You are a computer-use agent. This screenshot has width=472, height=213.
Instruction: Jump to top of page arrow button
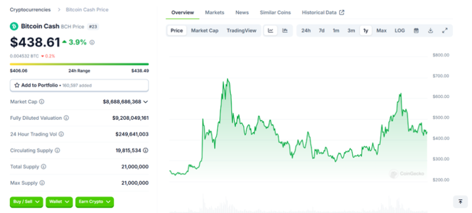coord(460,202)
